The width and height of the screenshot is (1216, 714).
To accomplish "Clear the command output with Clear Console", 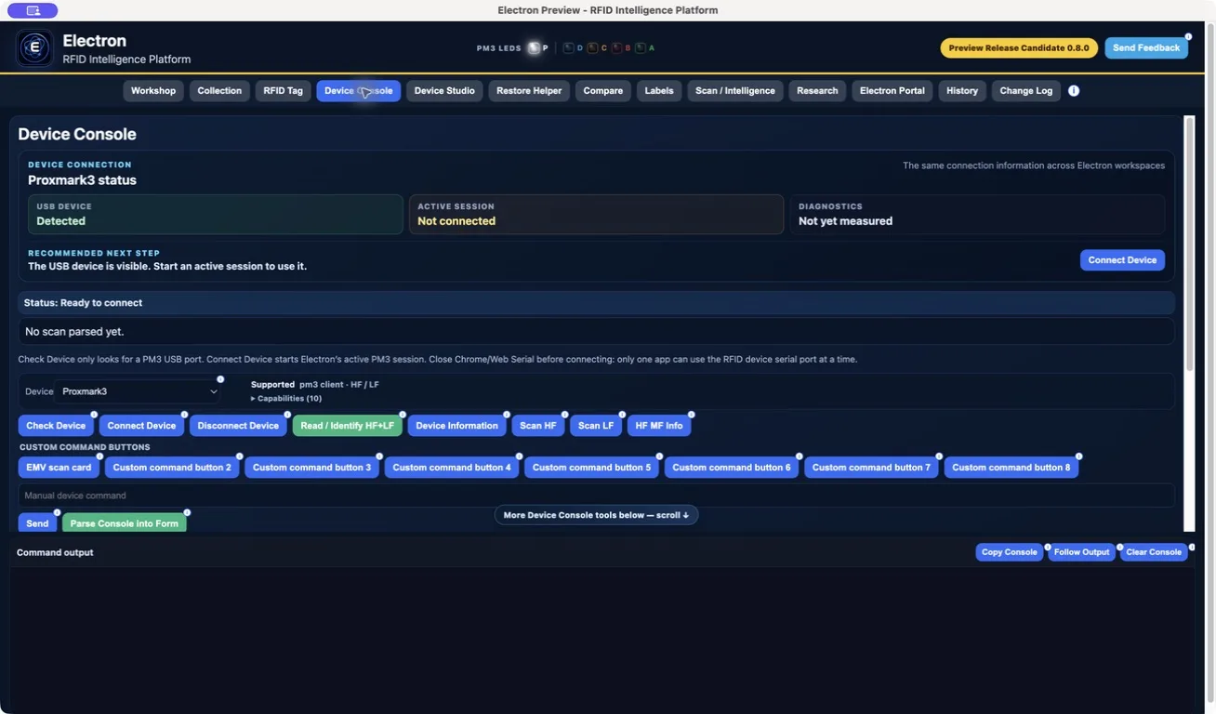I will [1154, 552].
